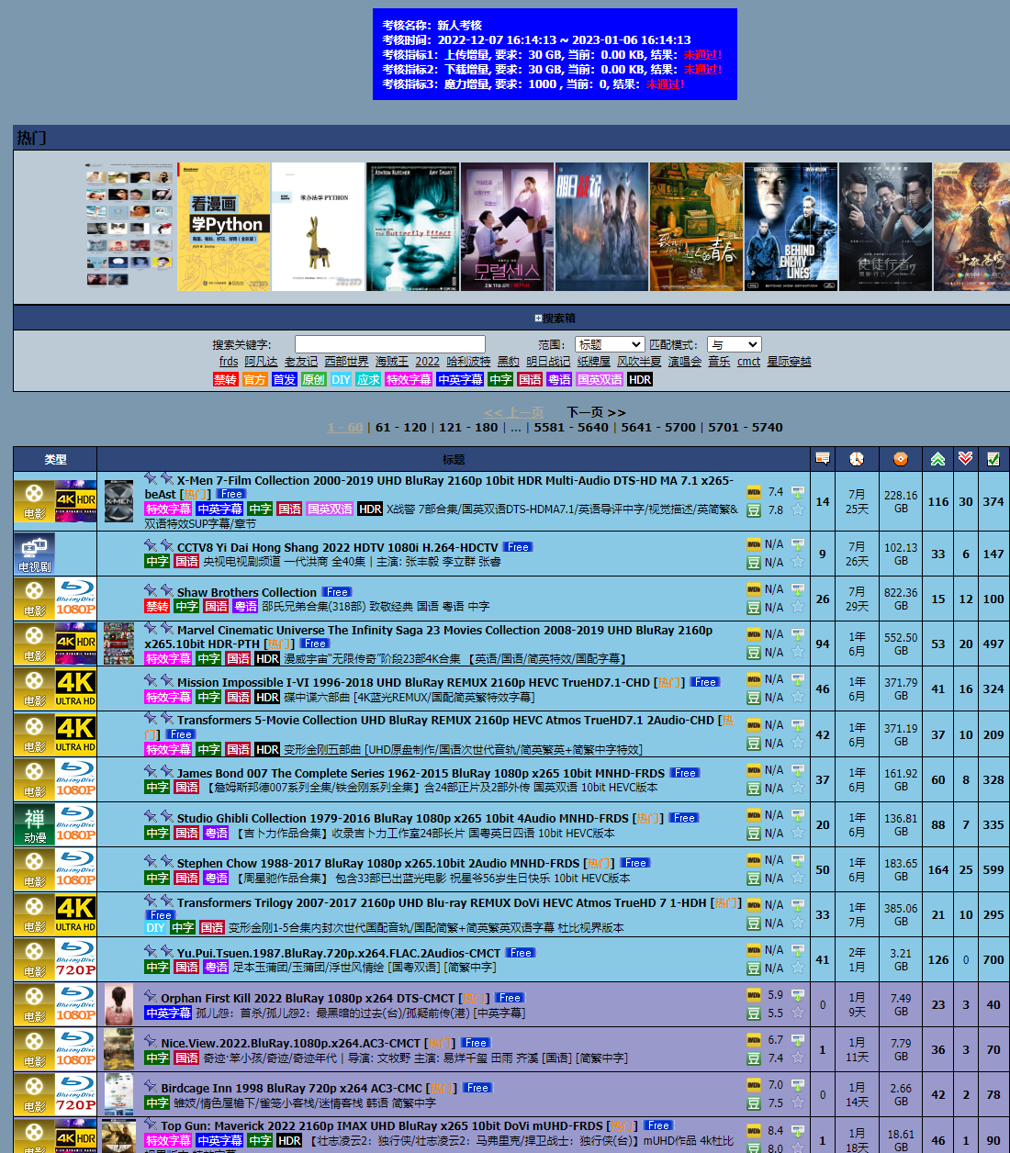This screenshot has width=1010, height=1153.
Task: Bookmark the Stephen Chow 1988-2017 torrent
Action: click(x=798, y=878)
